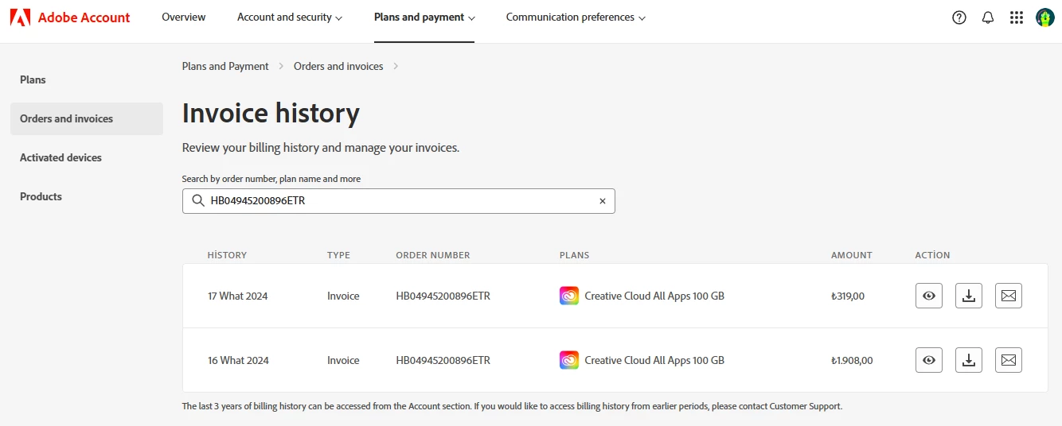The height and width of the screenshot is (426, 1062).
Task: Click the TYPE column header
Action: tap(338, 255)
